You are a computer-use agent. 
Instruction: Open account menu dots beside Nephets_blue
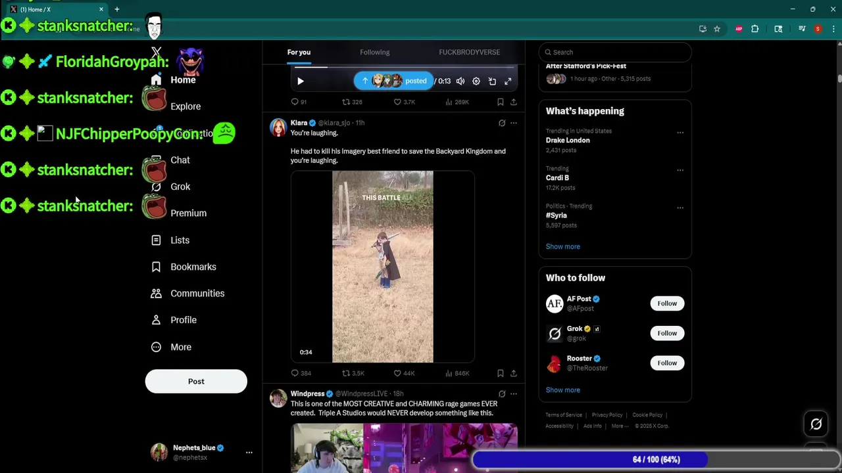[249, 453]
